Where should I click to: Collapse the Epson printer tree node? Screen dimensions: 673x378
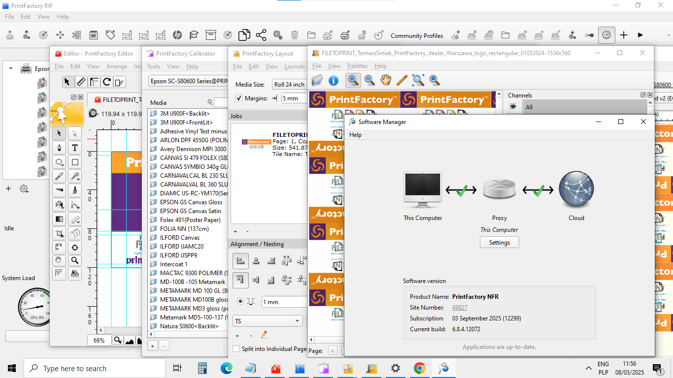point(11,69)
